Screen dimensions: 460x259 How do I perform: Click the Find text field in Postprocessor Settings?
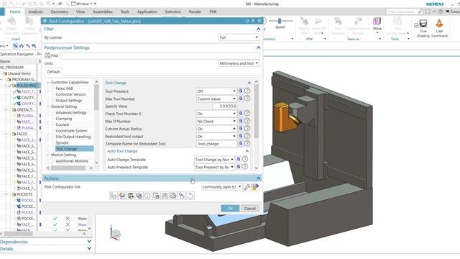[x=160, y=55]
